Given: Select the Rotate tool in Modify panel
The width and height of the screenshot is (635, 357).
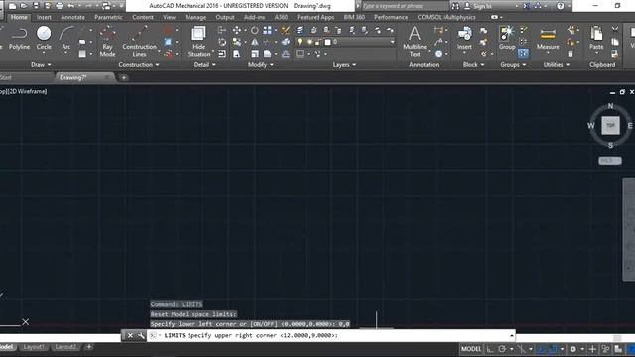Looking at the screenshot, I should coord(254,30).
